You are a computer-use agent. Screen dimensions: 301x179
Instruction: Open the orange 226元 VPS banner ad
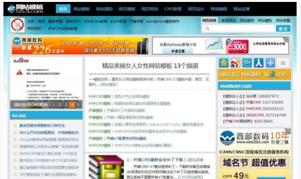(80, 46)
